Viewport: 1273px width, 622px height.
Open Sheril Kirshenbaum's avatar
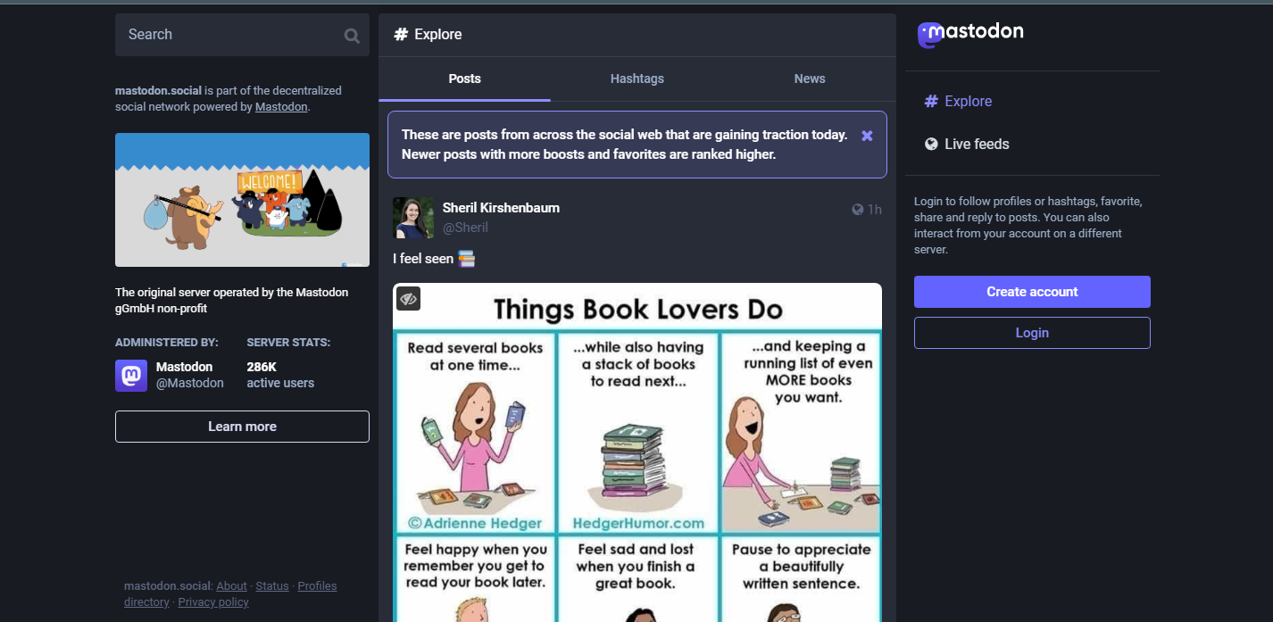click(413, 218)
